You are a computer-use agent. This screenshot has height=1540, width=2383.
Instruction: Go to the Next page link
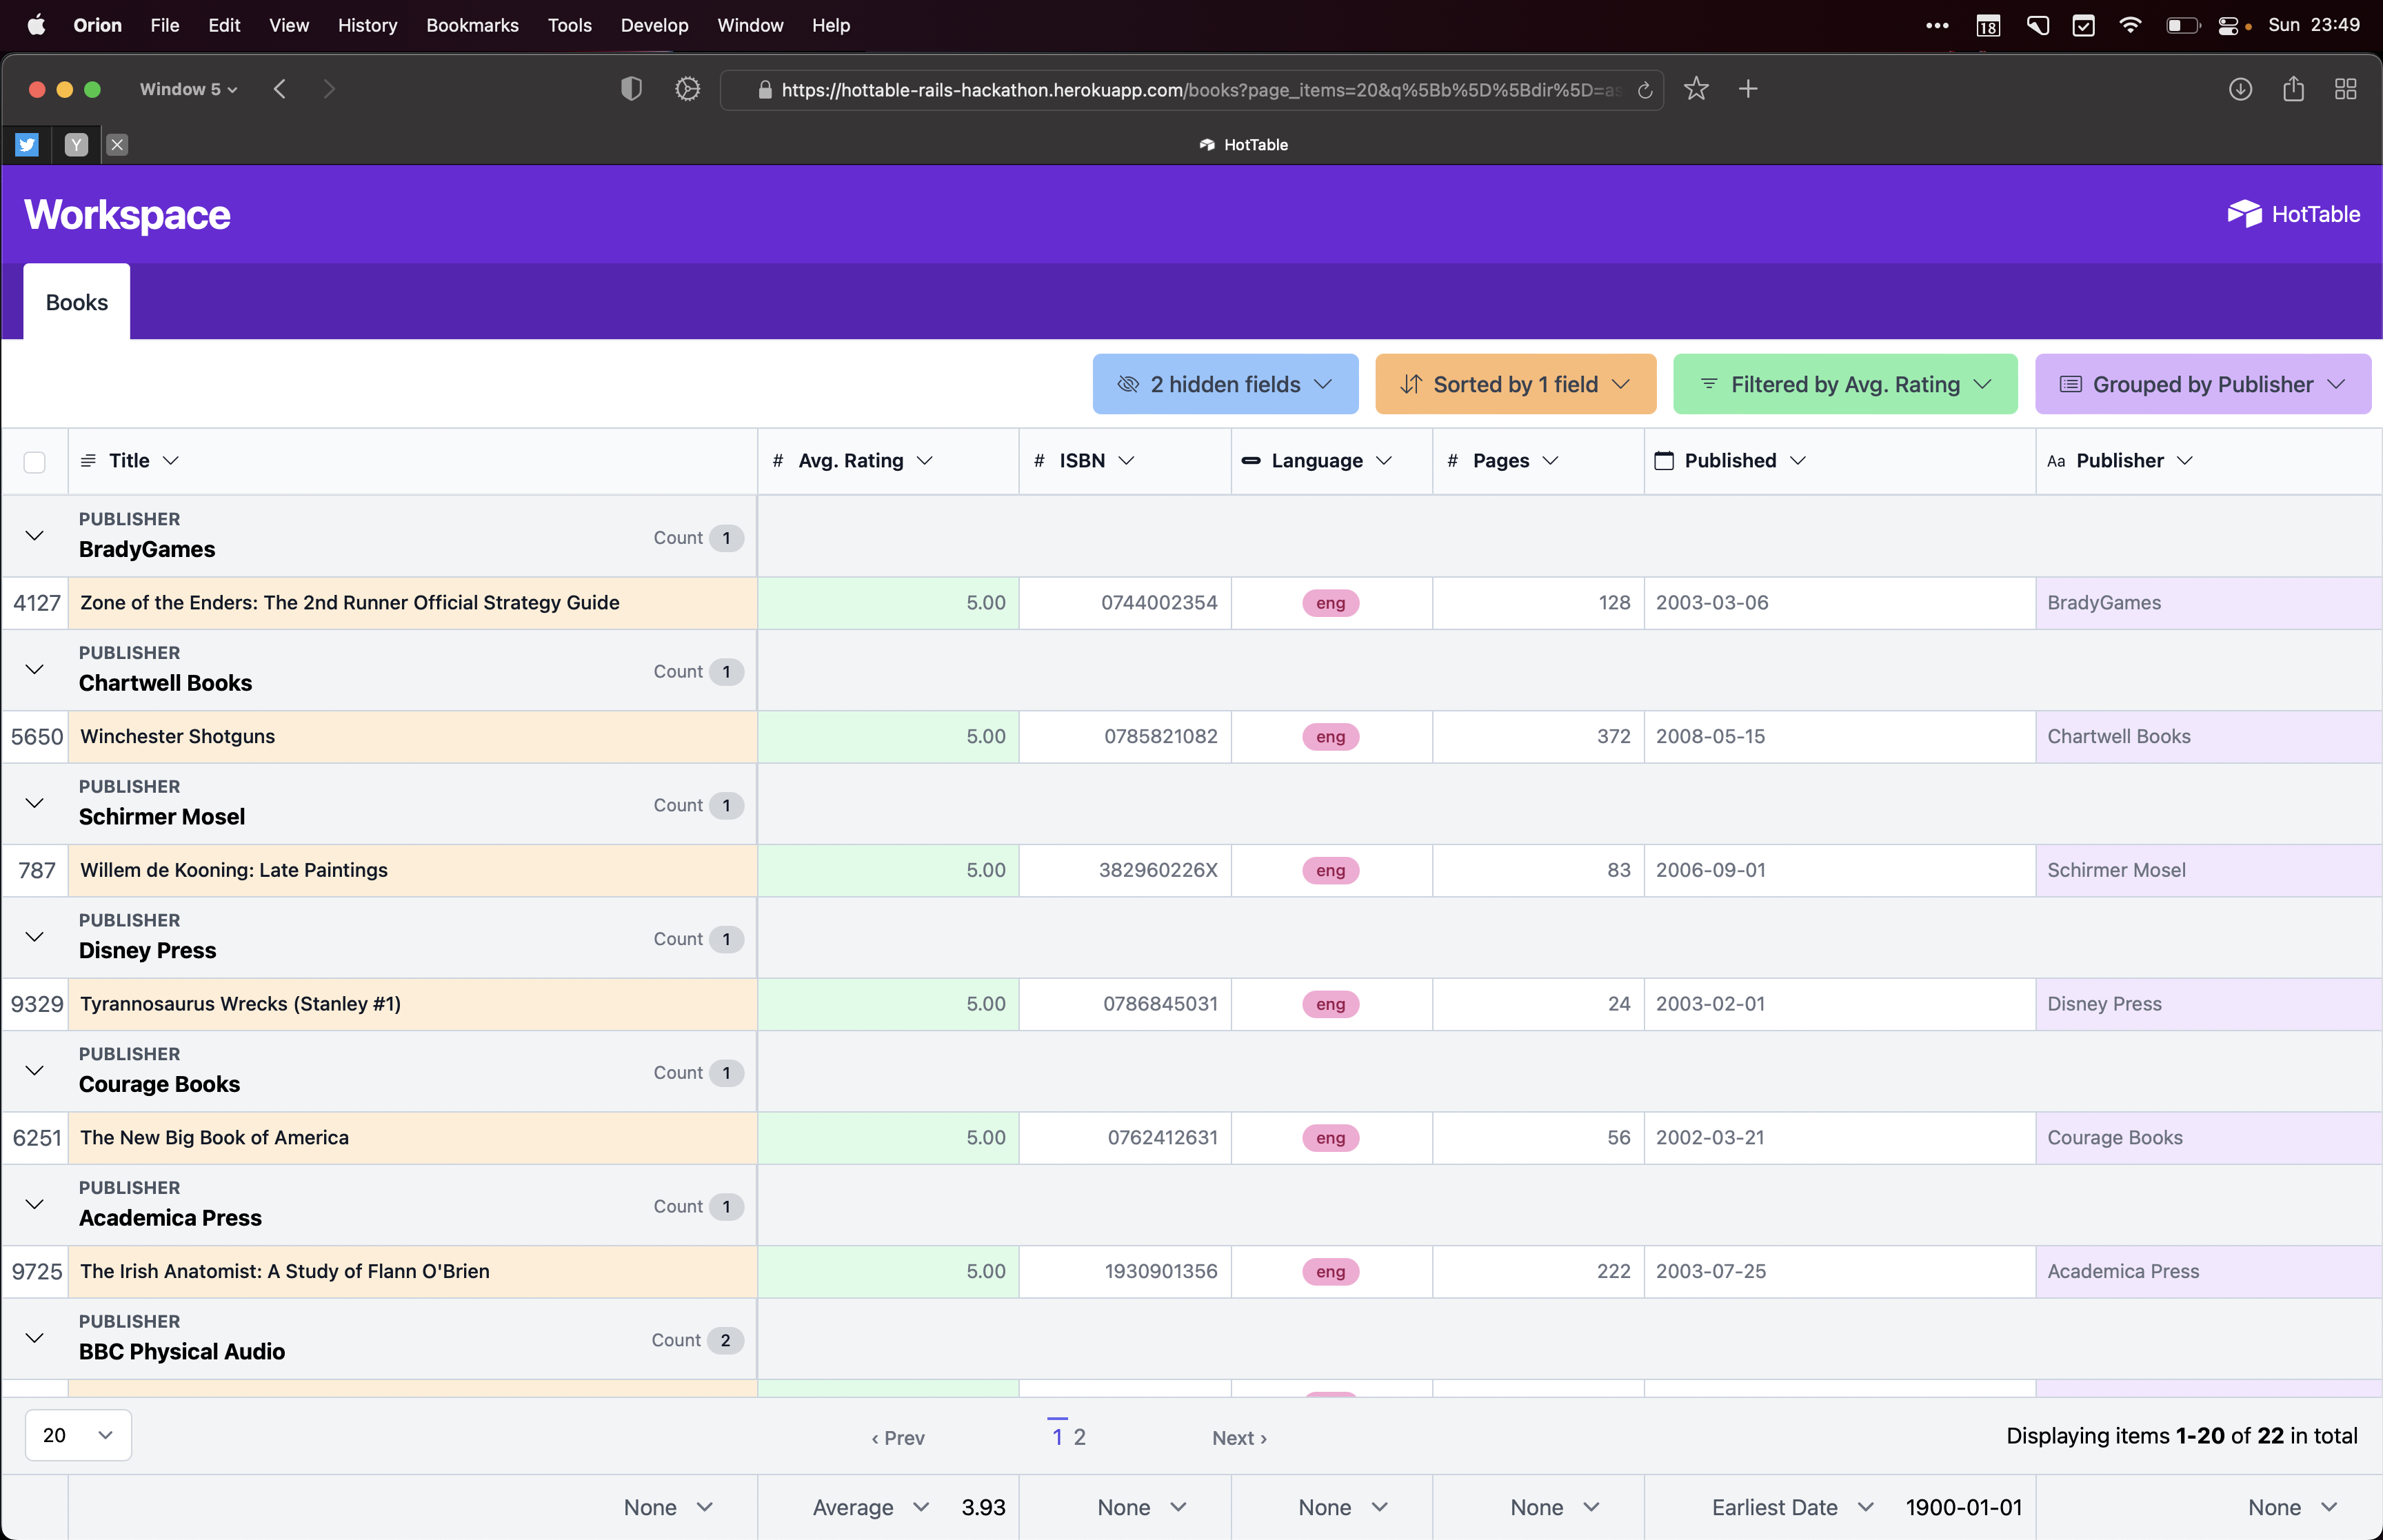pos(1239,1437)
